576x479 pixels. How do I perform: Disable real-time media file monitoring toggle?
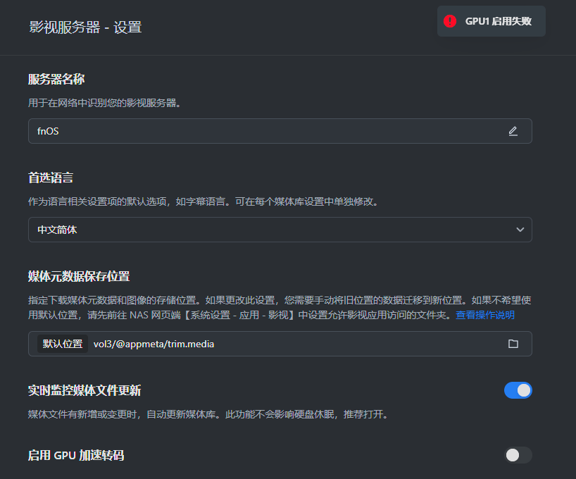coord(518,390)
